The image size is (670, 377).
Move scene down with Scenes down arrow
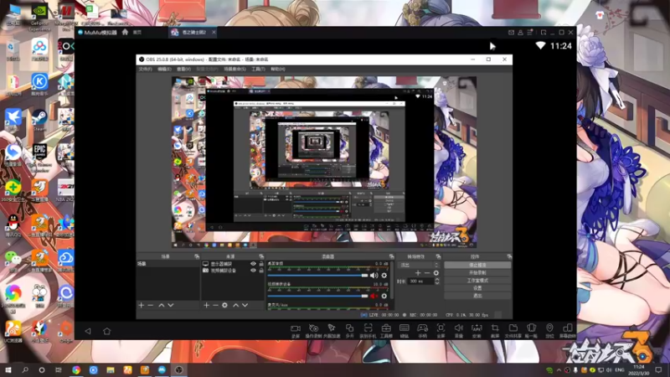point(171,305)
